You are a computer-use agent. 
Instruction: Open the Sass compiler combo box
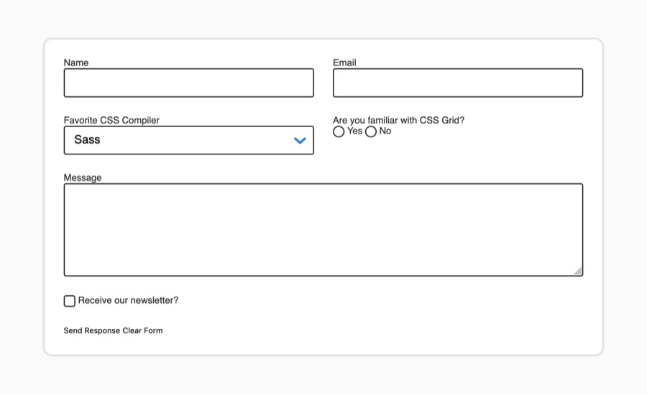188,140
